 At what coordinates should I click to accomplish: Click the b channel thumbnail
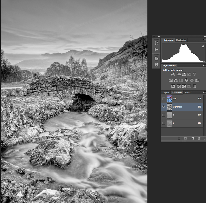[x=169, y=123]
